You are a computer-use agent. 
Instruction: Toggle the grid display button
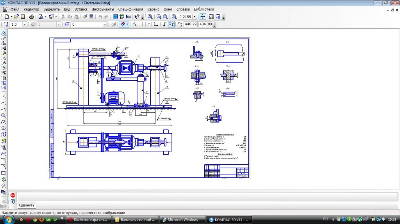tap(144, 24)
